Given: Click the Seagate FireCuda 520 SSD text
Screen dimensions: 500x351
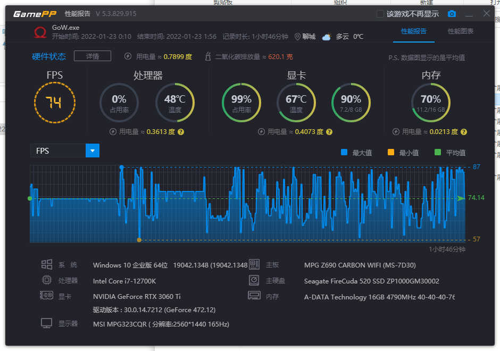Looking at the screenshot, I should 371,281.
